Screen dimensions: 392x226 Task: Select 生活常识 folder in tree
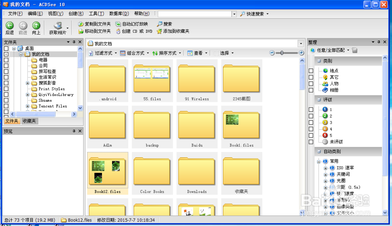(47, 77)
